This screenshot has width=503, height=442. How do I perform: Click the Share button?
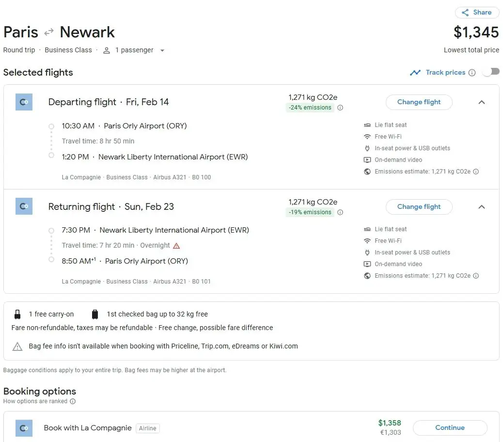click(477, 13)
